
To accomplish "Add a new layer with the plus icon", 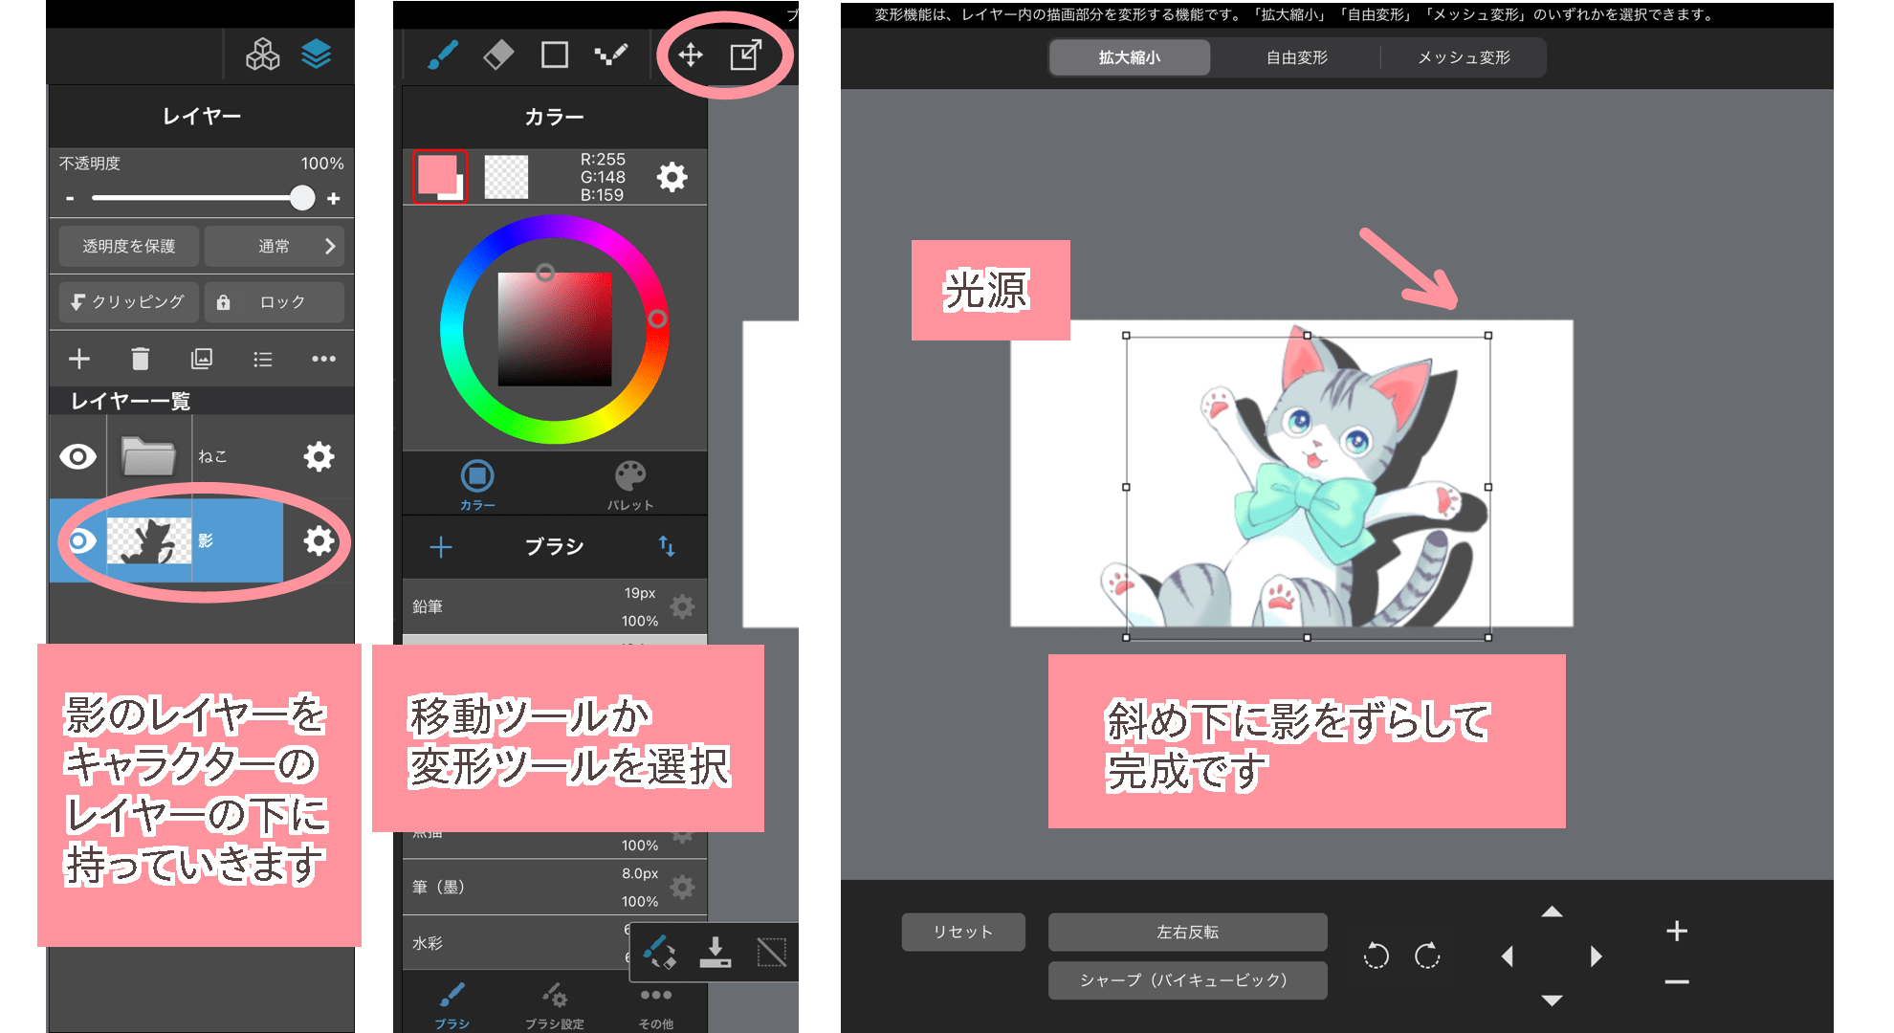I will (79, 359).
